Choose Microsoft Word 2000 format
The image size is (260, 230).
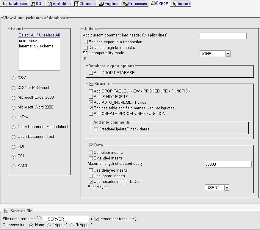point(14,108)
